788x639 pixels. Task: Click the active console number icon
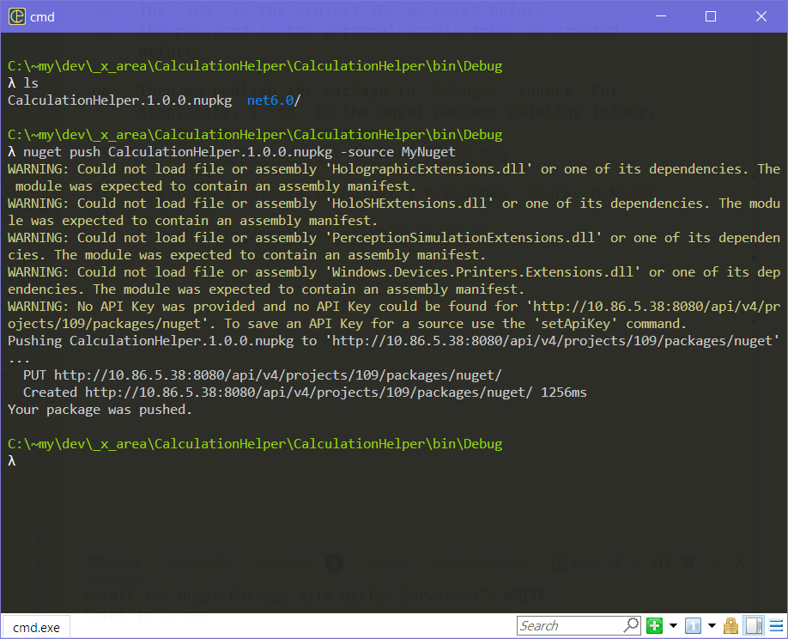click(x=694, y=626)
